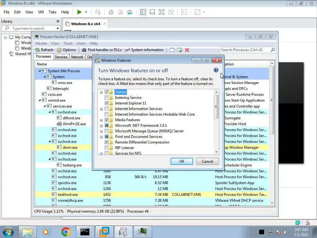
Task: Take a snapshot using the clock icon
Action: coord(111,12)
